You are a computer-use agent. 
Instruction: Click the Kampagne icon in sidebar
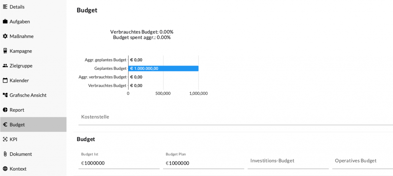click(5, 51)
